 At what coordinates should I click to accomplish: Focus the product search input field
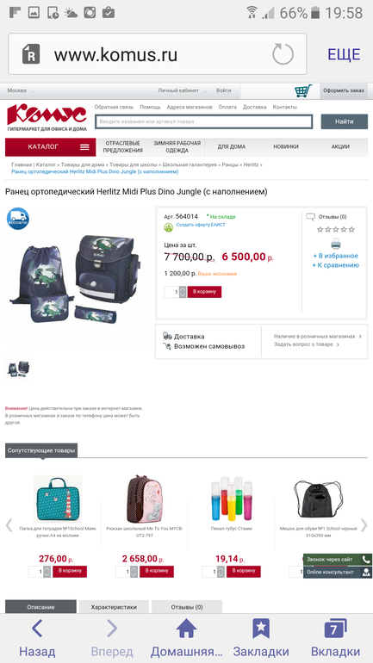pyautogui.click(x=204, y=121)
